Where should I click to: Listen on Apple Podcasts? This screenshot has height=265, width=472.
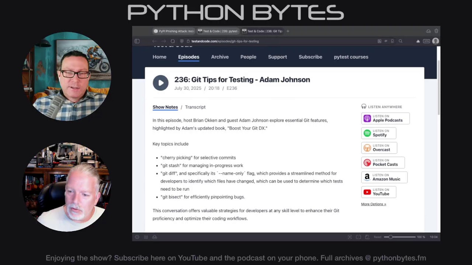[385, 118]
